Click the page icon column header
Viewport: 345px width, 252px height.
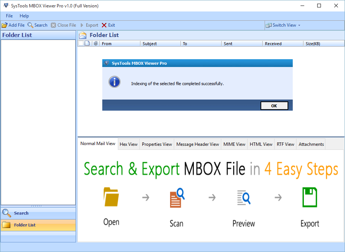click(87, 43)
